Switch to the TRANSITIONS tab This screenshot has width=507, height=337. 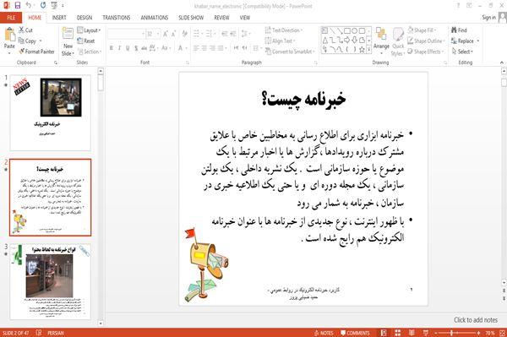[x=117, y=18]
